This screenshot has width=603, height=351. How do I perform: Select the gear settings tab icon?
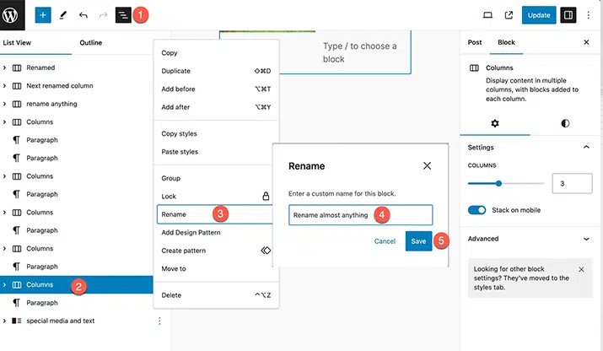coord(495,123)
